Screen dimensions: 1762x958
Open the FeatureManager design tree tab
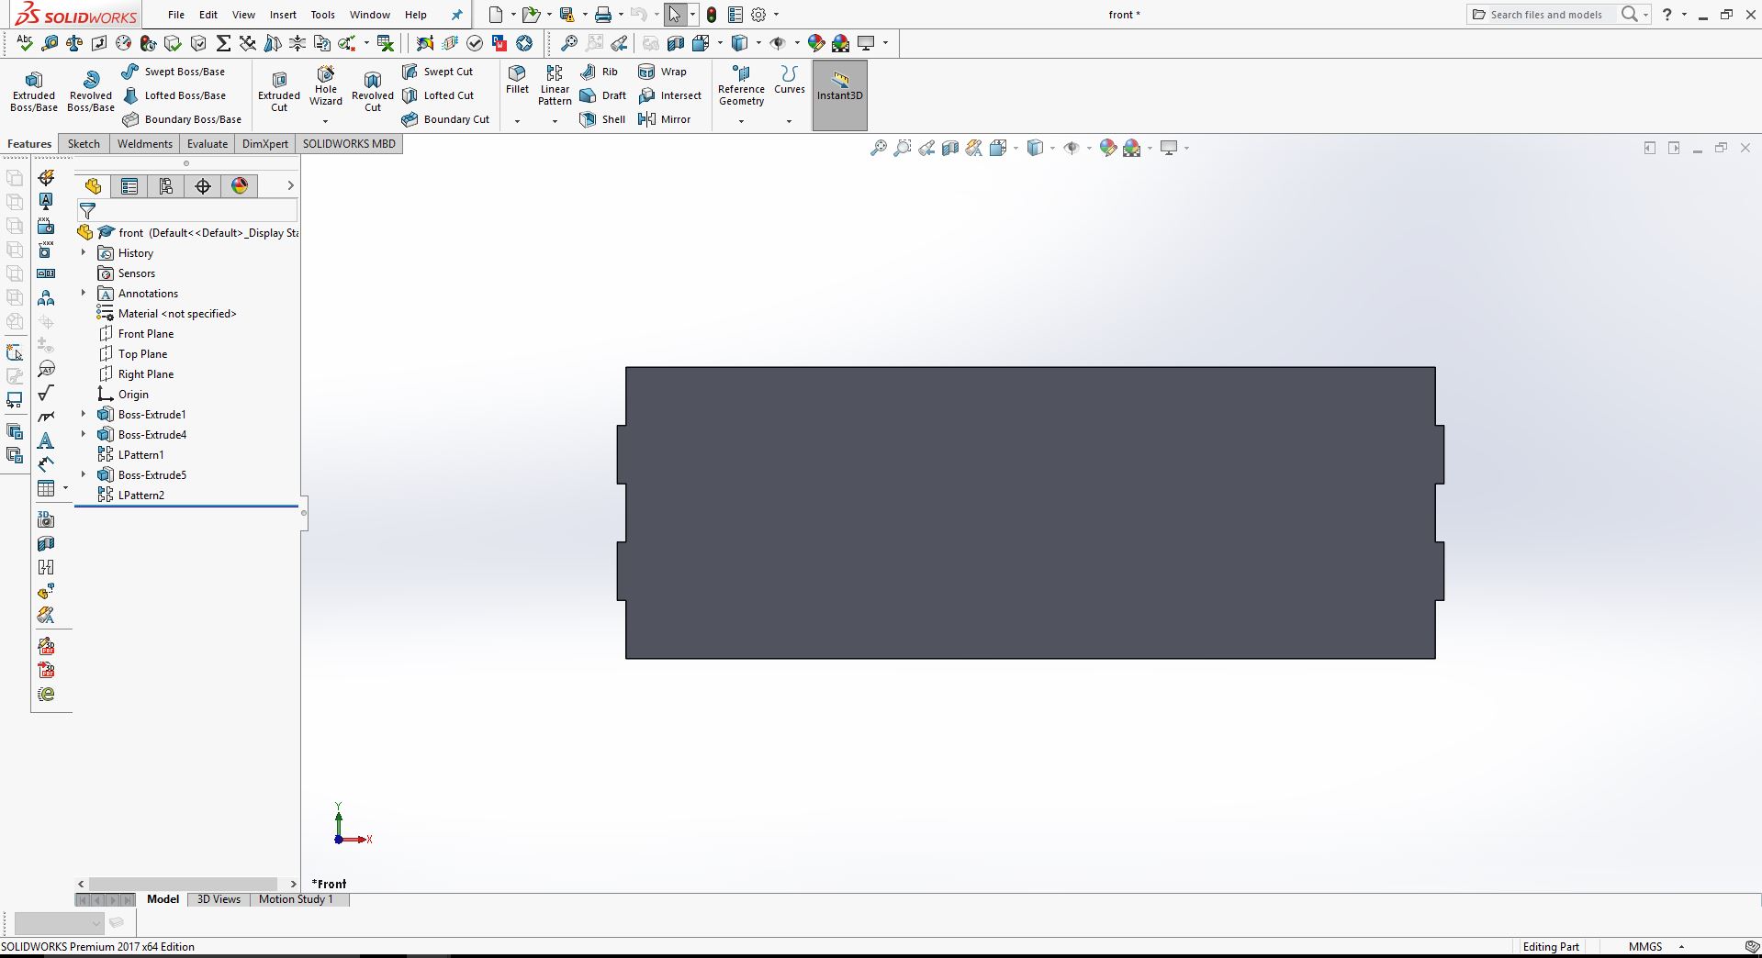[x=93, y=186]
